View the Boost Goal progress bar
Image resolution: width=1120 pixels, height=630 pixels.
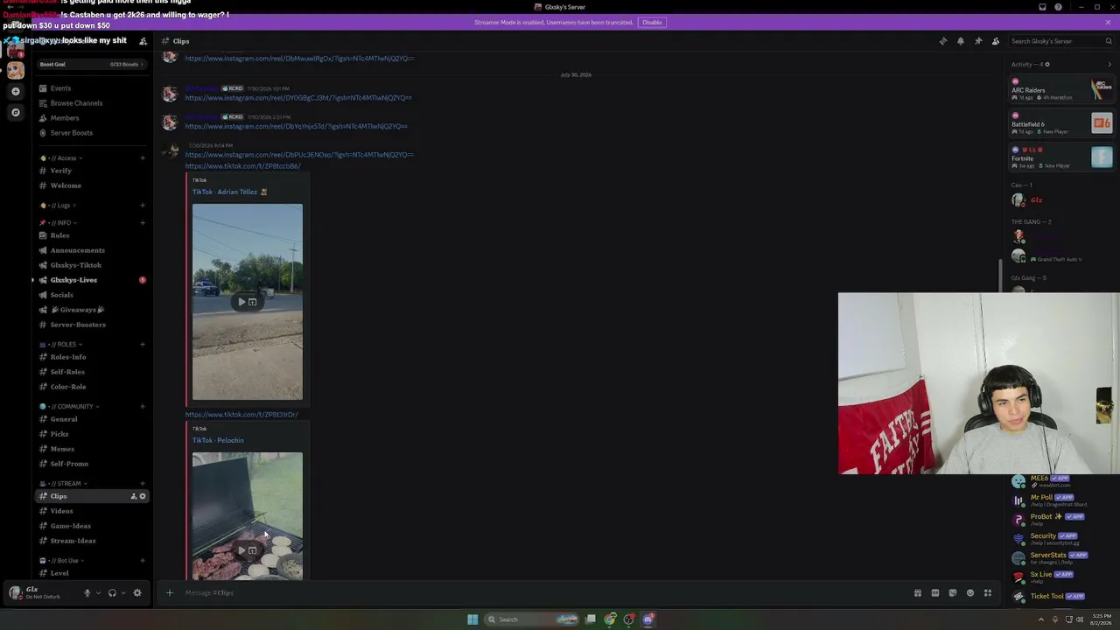[92, 64]
